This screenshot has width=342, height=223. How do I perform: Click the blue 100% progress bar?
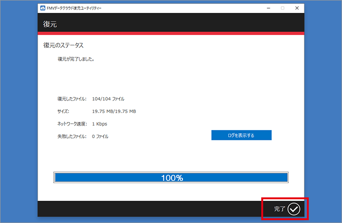[x=171, y=178]
